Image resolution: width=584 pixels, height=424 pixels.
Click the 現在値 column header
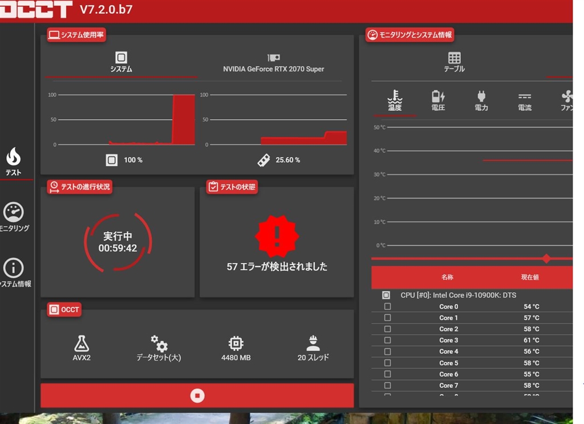click(530, 277)
